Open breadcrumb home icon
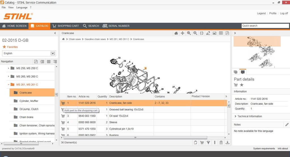The width and height of the screenshot is (290, 157). pos(63,39)
